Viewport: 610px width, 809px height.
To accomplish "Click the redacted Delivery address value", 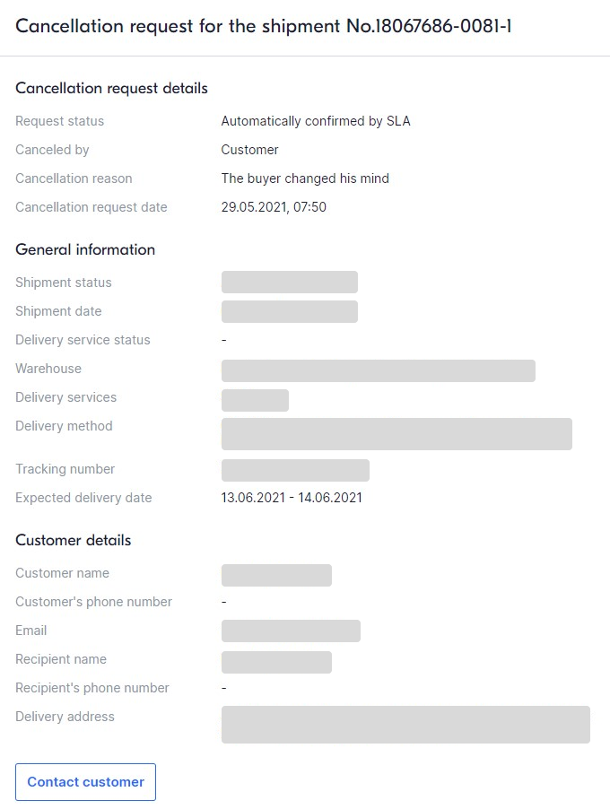I will [405, 725].
